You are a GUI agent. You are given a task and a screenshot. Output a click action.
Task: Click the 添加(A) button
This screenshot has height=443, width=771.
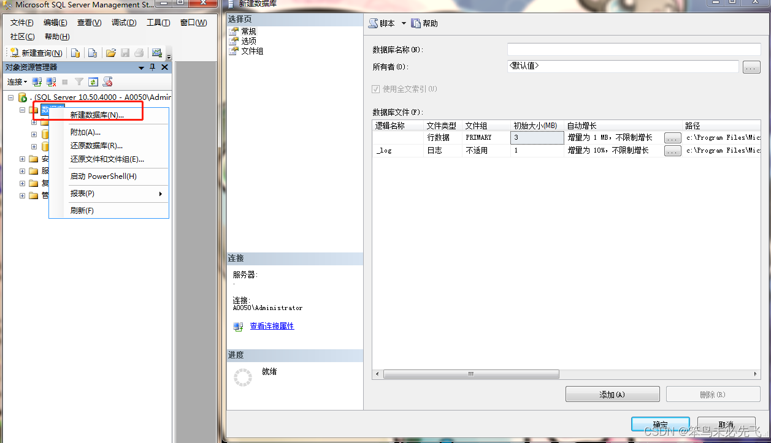click(612, 394)
